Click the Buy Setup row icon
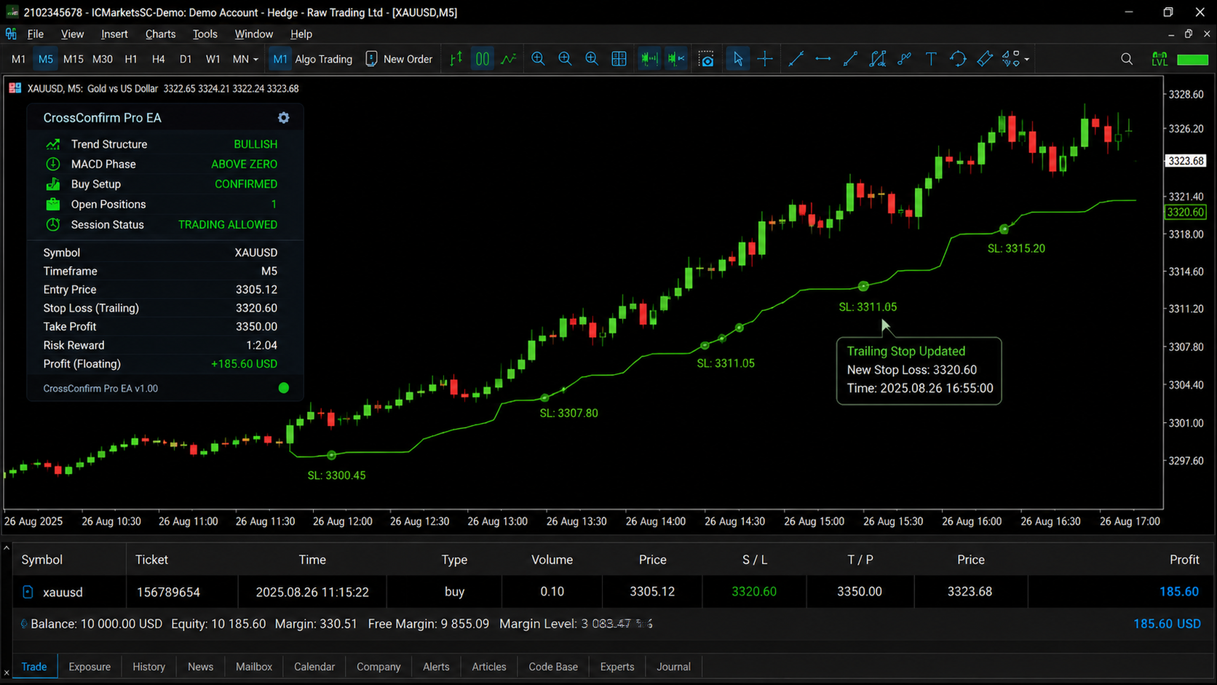 click(x=53, y=184)
